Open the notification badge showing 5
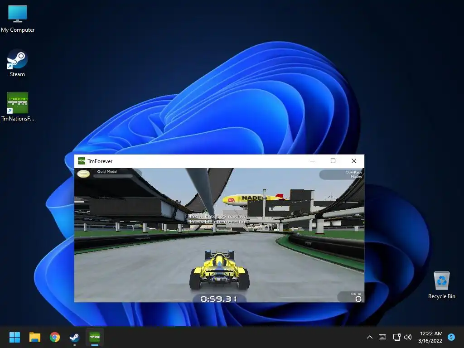The height and width of the screenshot is (348, 464). tap(451, 337)
